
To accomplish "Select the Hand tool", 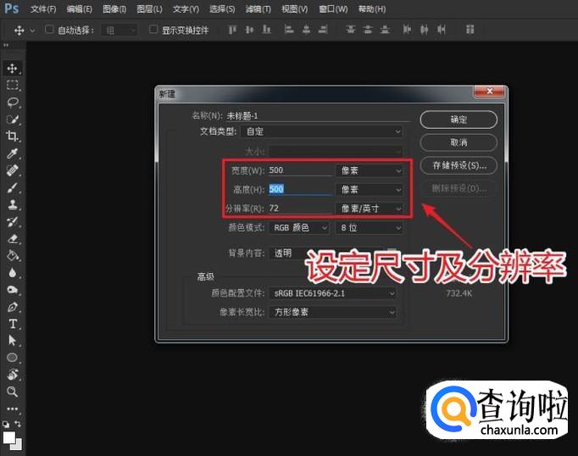I will click(x=12, y=374).
